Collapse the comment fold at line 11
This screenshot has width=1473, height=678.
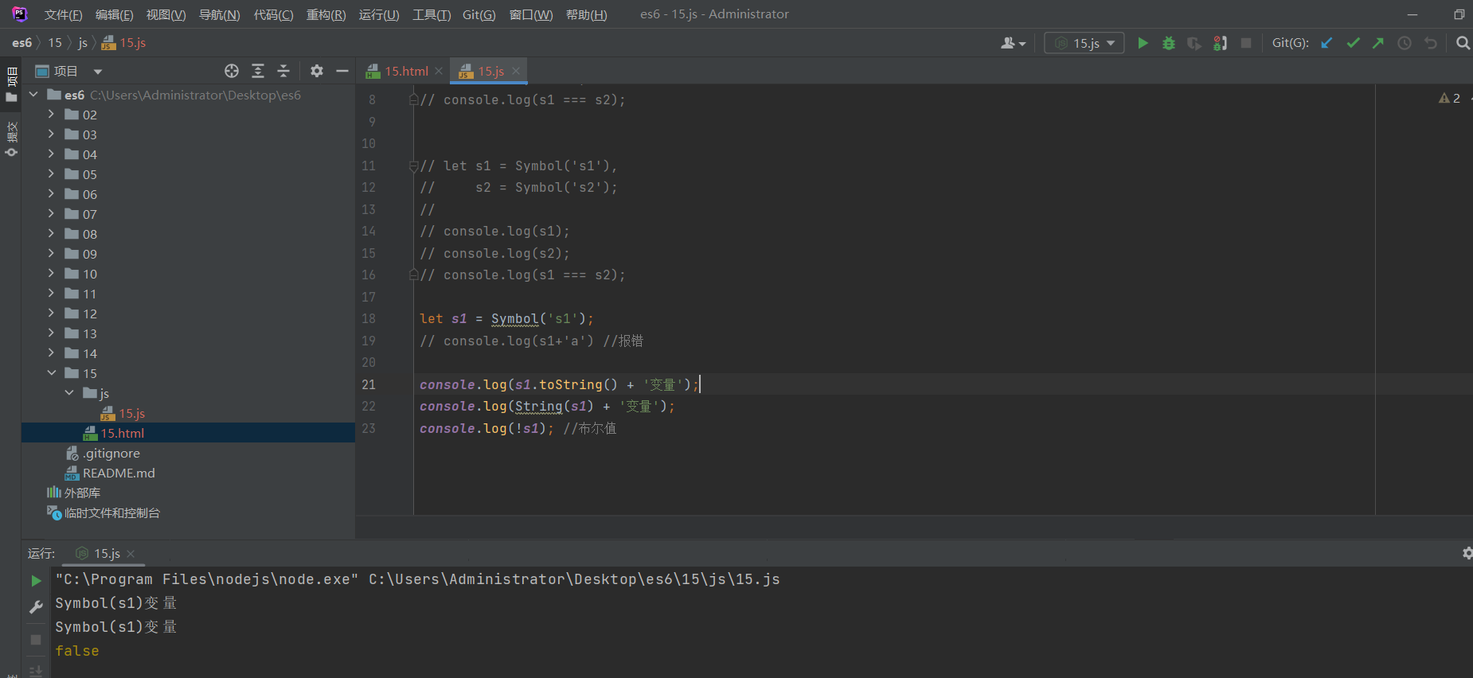click(413, 166)
